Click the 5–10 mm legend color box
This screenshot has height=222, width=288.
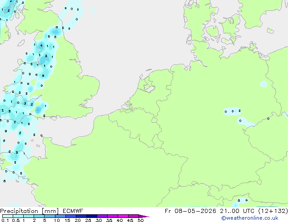click(x=50, y=216)
